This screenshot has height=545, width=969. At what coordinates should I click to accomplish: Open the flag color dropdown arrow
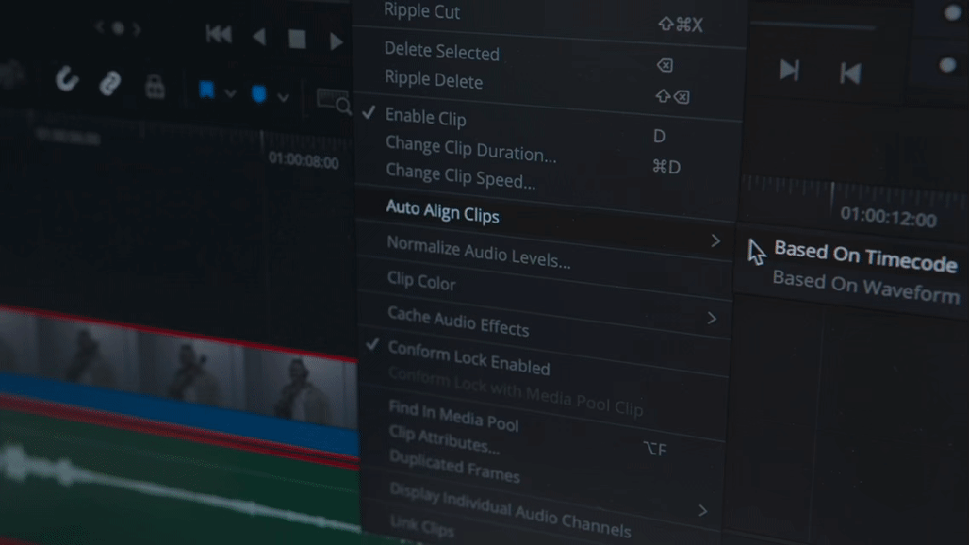(x=230, y=94)
